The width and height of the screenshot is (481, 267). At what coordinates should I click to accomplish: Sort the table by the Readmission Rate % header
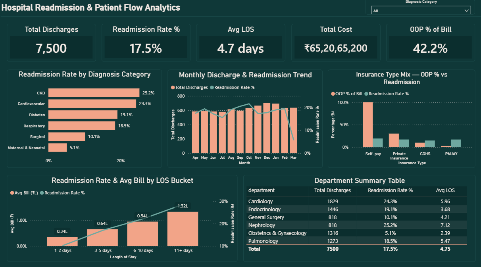point(390,190)
